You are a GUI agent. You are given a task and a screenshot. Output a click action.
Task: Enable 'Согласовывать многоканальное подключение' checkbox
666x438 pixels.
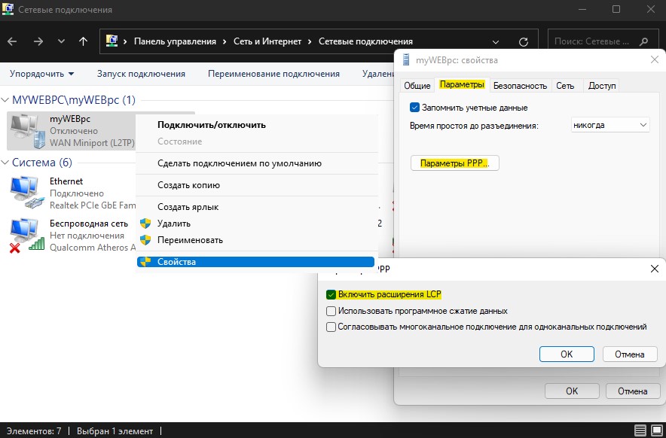[x=331, y=327]
